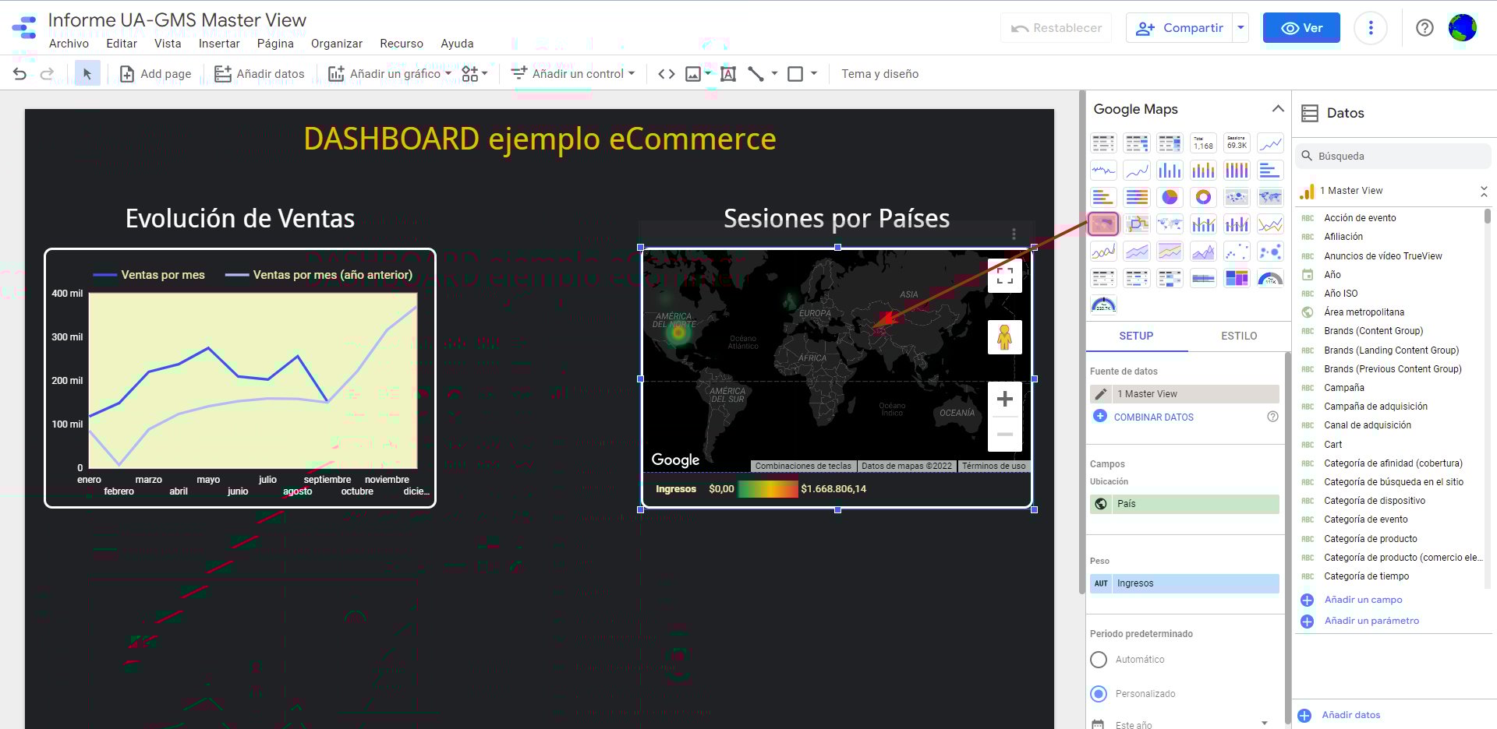1497x729 pixels.
Task: Select the pie chart type
Action: 1170,197
